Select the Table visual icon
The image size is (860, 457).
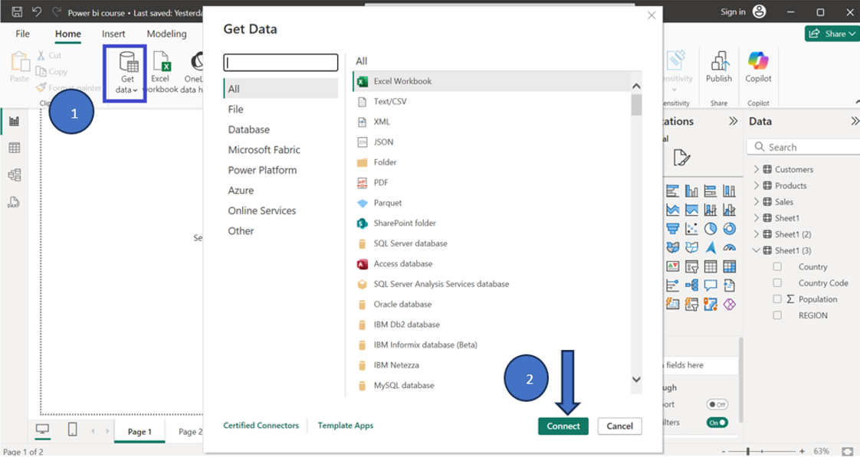pos(711,265)
